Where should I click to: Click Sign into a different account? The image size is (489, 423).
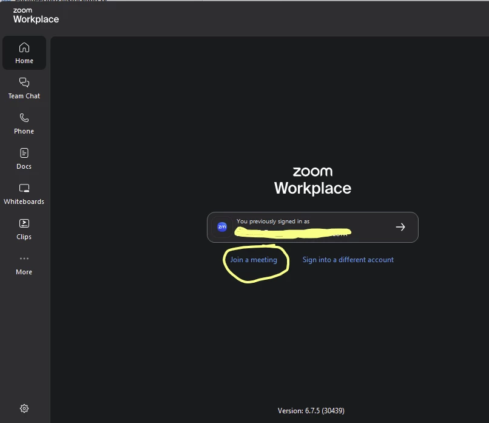348,260
